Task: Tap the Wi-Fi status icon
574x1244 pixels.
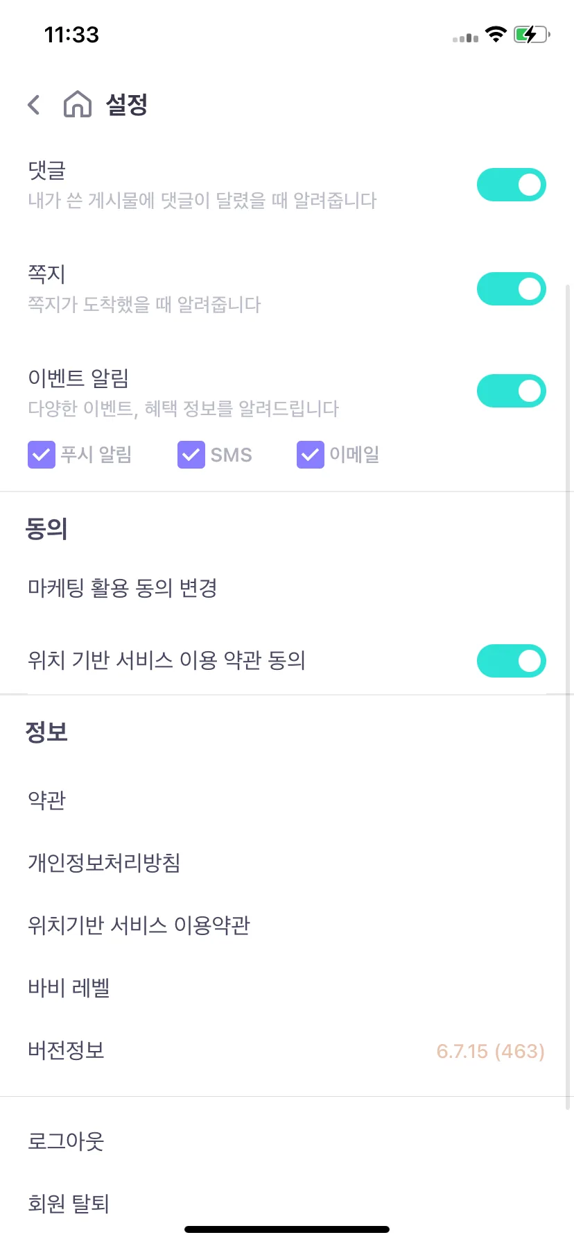Action: pos(496,34)
